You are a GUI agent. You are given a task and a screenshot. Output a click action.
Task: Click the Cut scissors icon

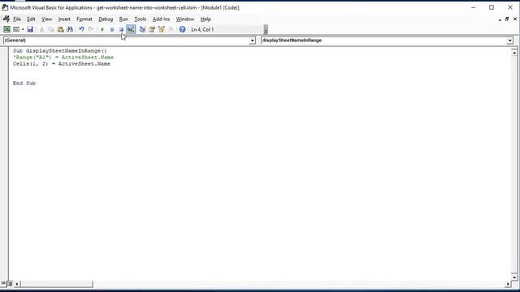click(x=41, y=29)
